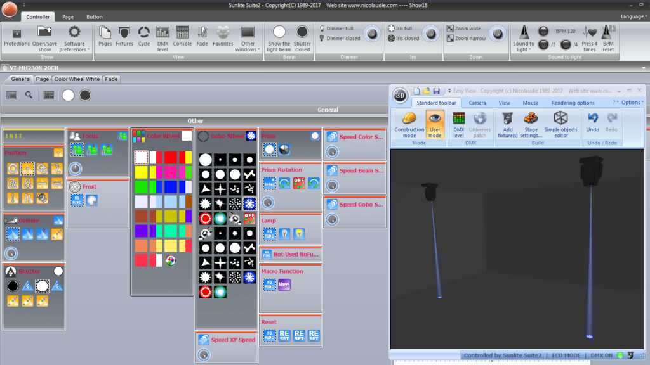Enable User mode in Easy View
The width and height of the screenshot is (650, 365).
pos(435,125)
